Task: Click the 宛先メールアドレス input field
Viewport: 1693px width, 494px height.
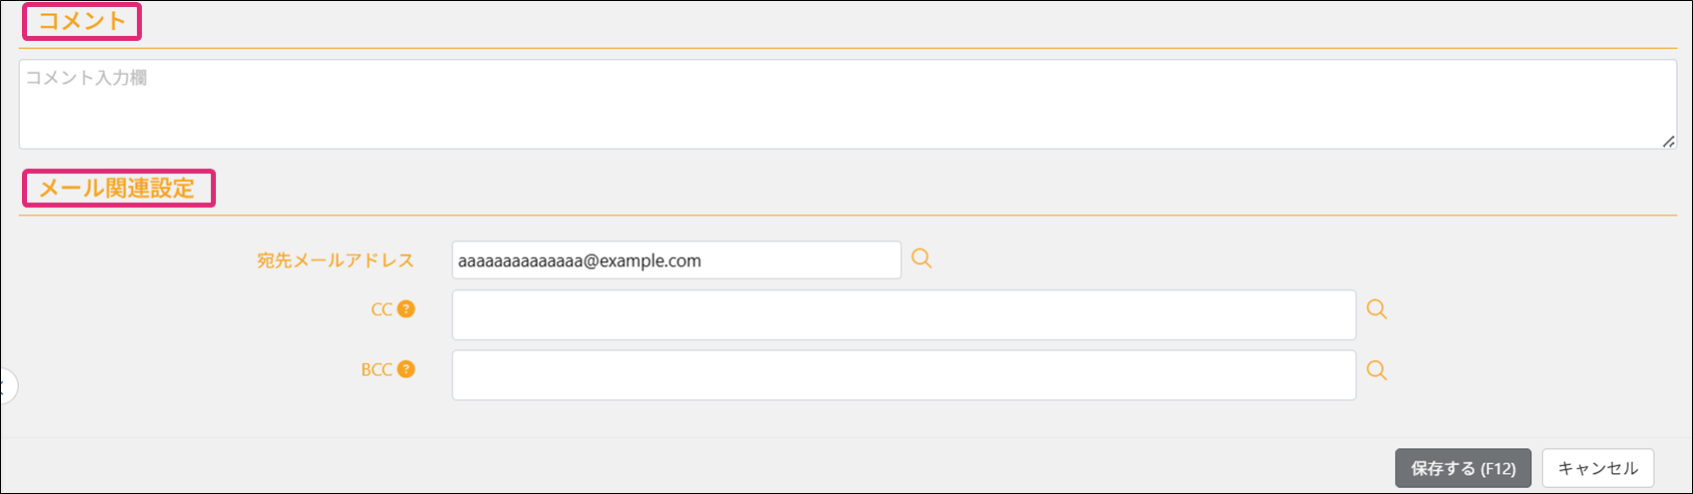Action: pos(676,260)
